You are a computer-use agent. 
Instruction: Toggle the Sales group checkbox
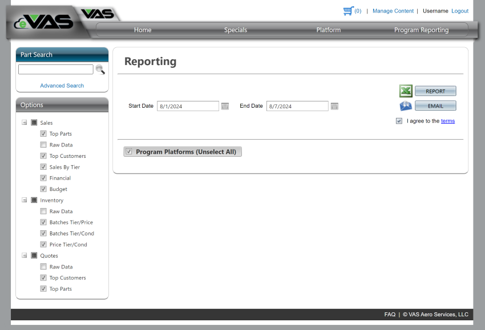[34, 123]
